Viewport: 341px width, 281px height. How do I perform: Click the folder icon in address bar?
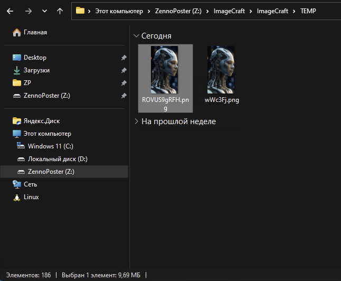coord(80,11)
